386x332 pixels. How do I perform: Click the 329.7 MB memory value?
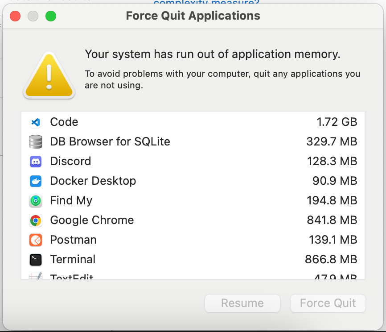(332, 142)
